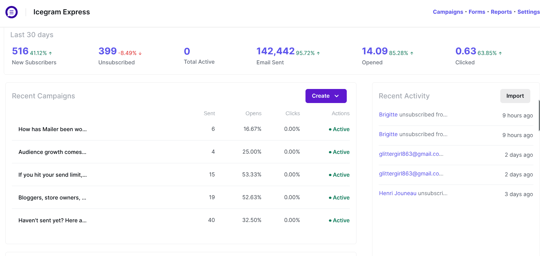This screenshot has height=256, width=540.
Task: Click the 32.50% opens value
Action: coord(252,220)
